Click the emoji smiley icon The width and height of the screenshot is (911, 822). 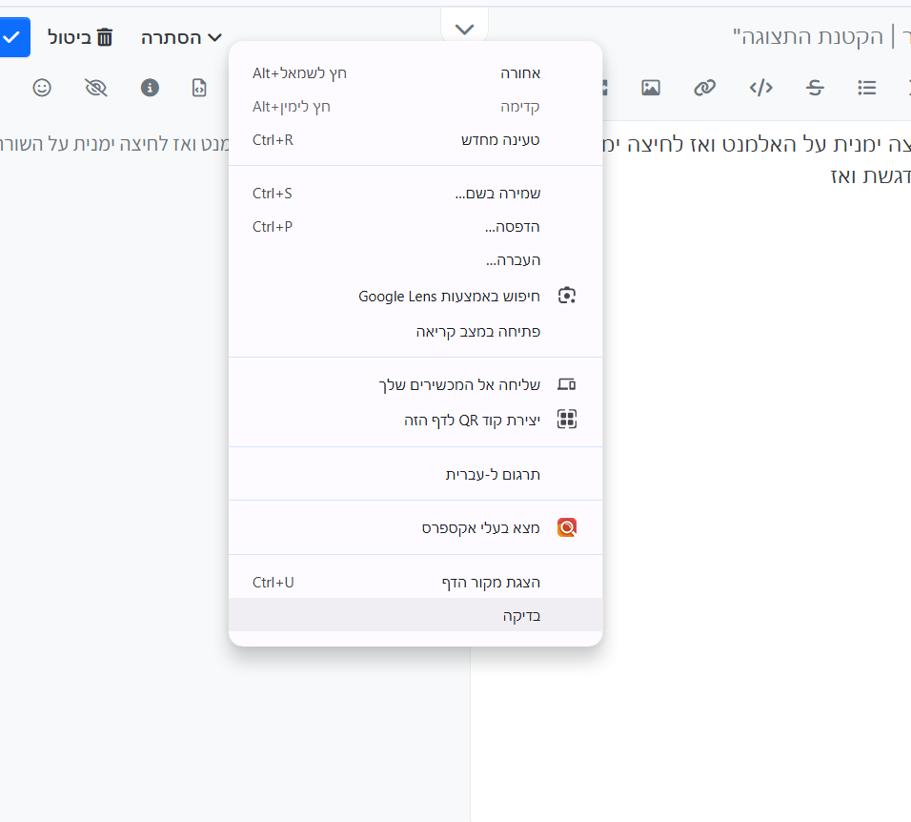click(42, 88)
